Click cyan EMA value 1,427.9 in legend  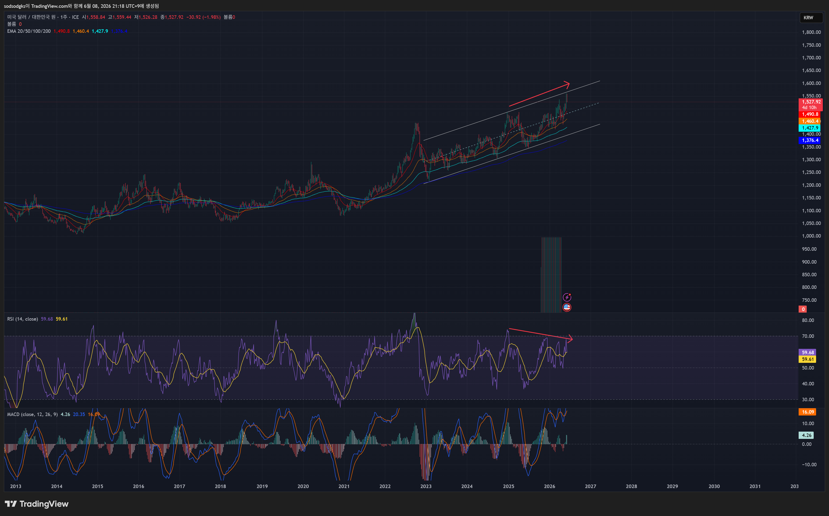tap(100, 31)
